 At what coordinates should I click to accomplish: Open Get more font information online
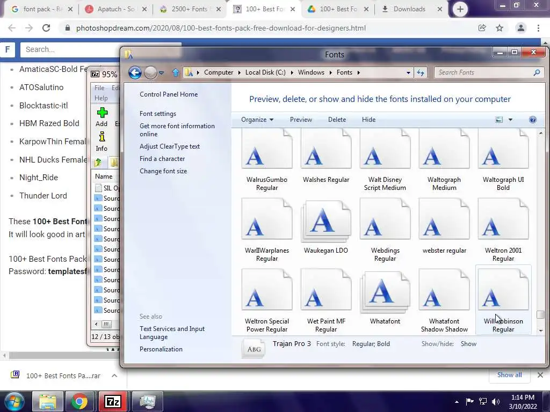[177, 130]
